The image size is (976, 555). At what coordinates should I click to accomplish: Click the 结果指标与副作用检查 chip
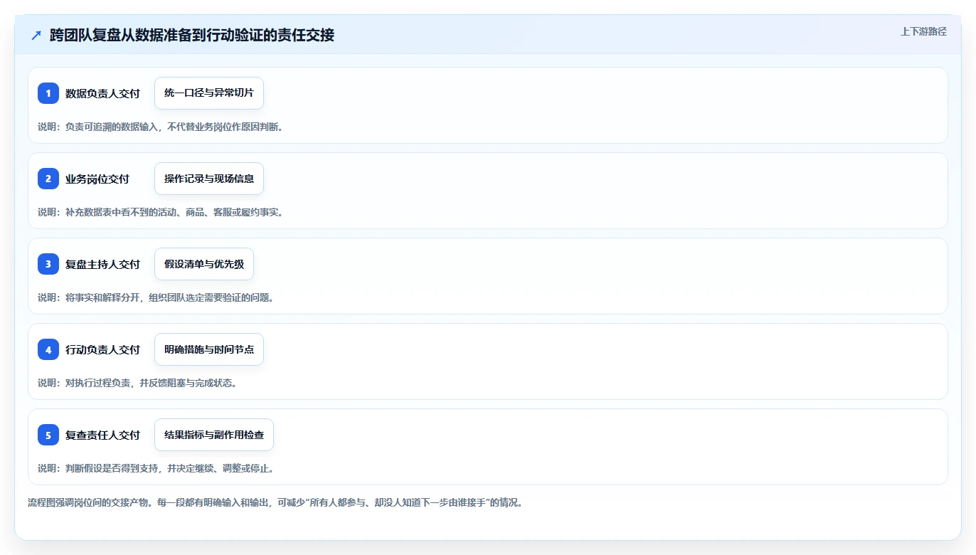214,435
